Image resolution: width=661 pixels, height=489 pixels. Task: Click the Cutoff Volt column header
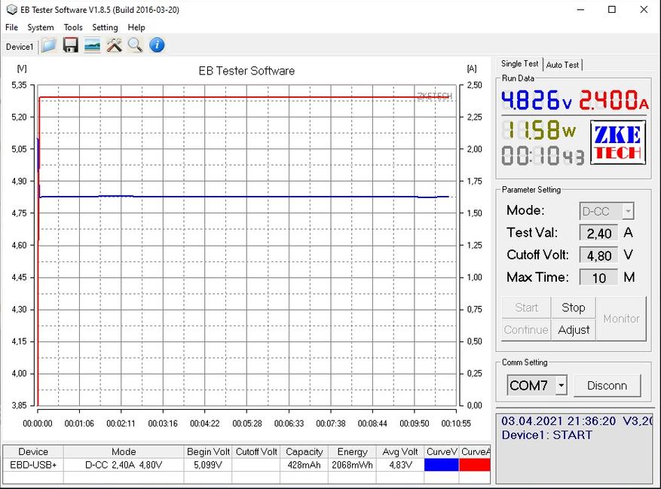(x=256, y=451)
